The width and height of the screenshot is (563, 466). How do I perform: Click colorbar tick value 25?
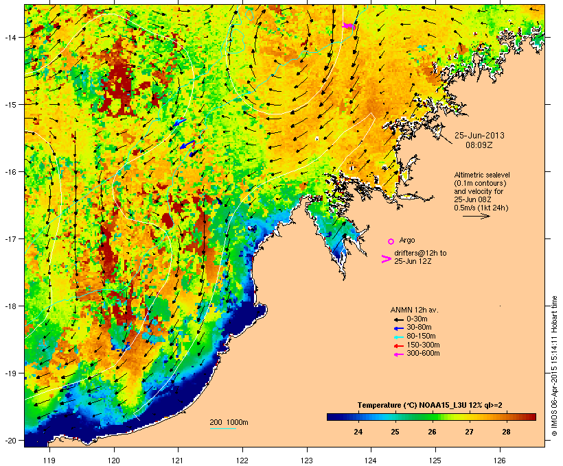[x=395, y=432]
